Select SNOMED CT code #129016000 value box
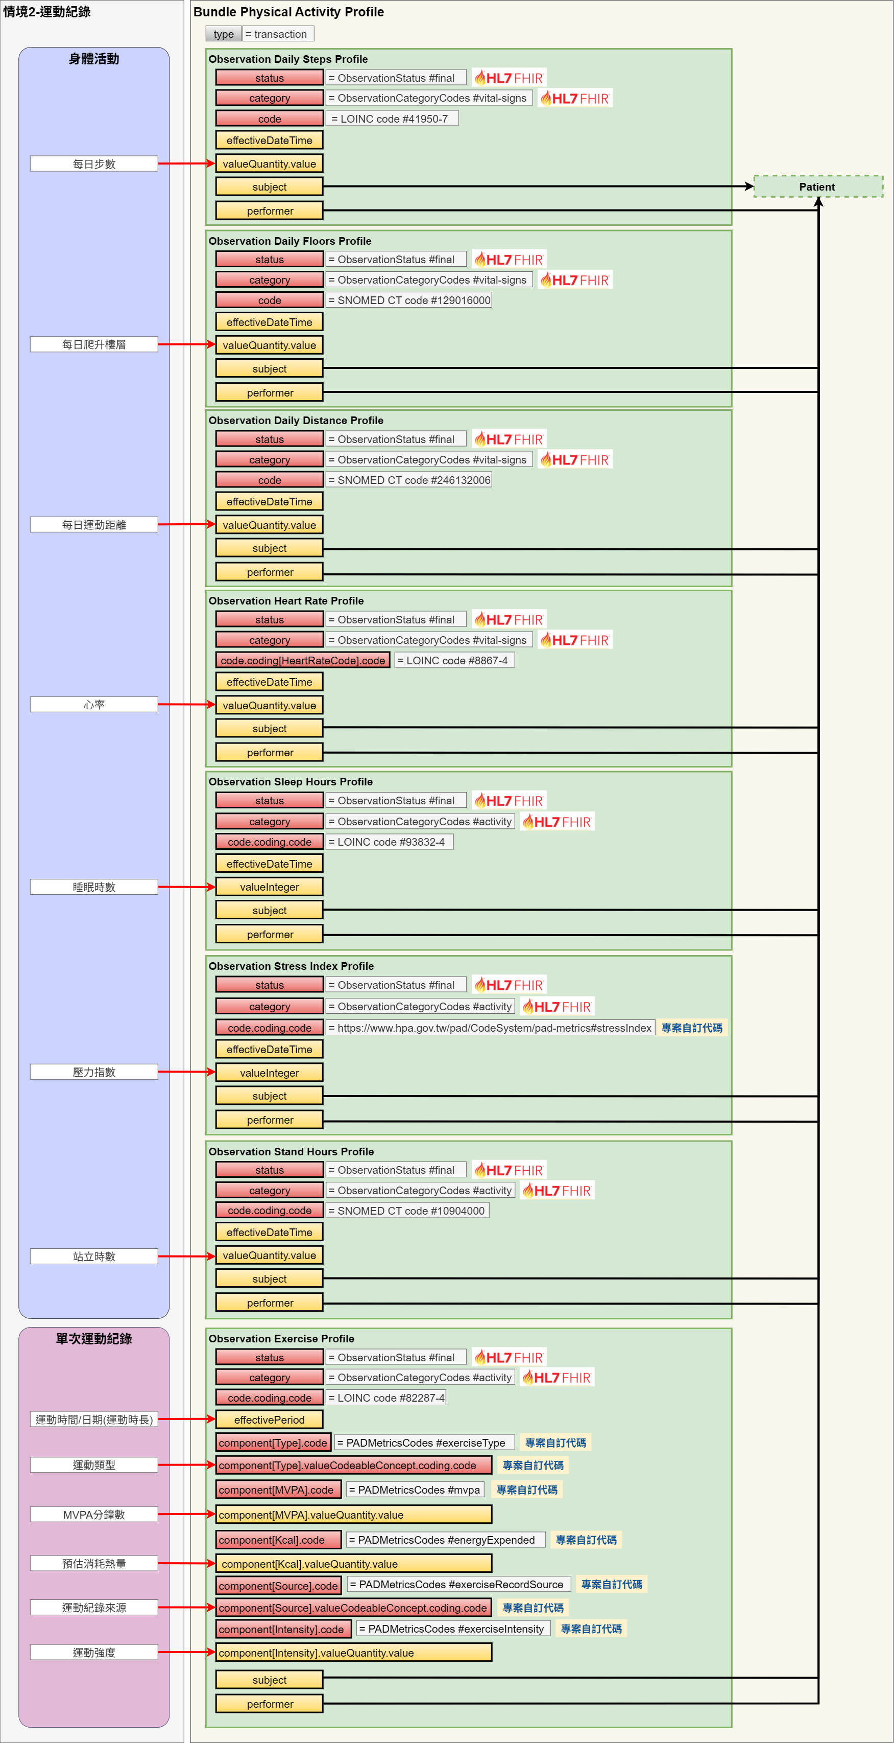Image resolution: width=894 pixels, height=1743 pixels. [x=408, y=300]
